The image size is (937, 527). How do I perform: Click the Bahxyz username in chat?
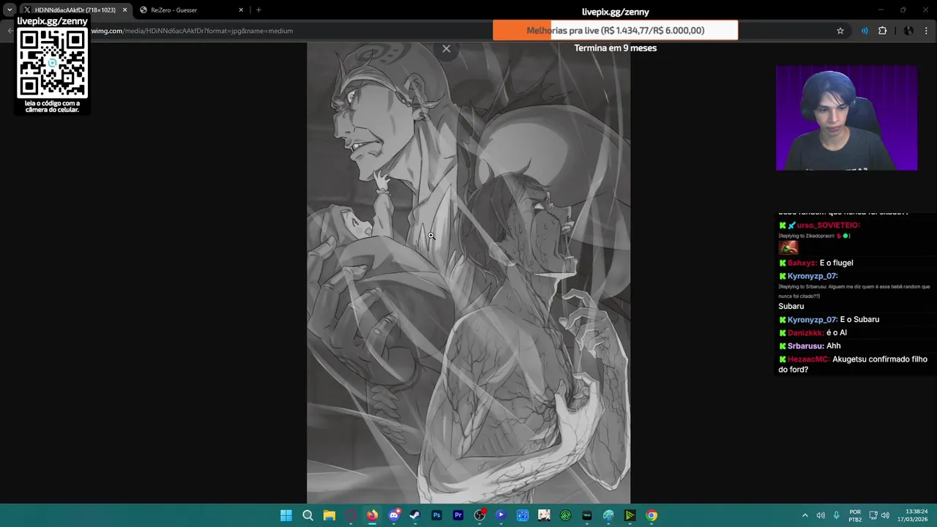click(802, 263)
